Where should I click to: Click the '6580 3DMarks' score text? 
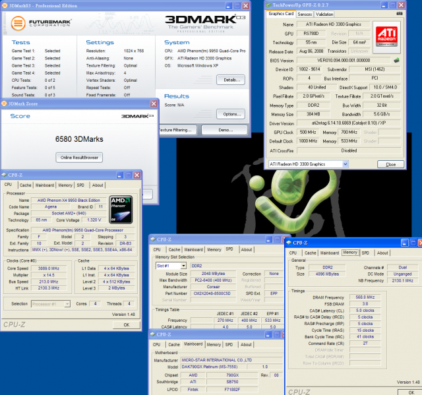coord(79,139)
